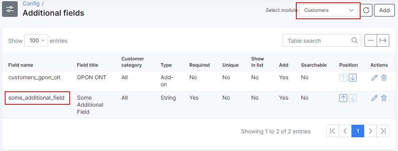
Task: Click the refresh icon next to module selector
Action: tap(366, 10)
